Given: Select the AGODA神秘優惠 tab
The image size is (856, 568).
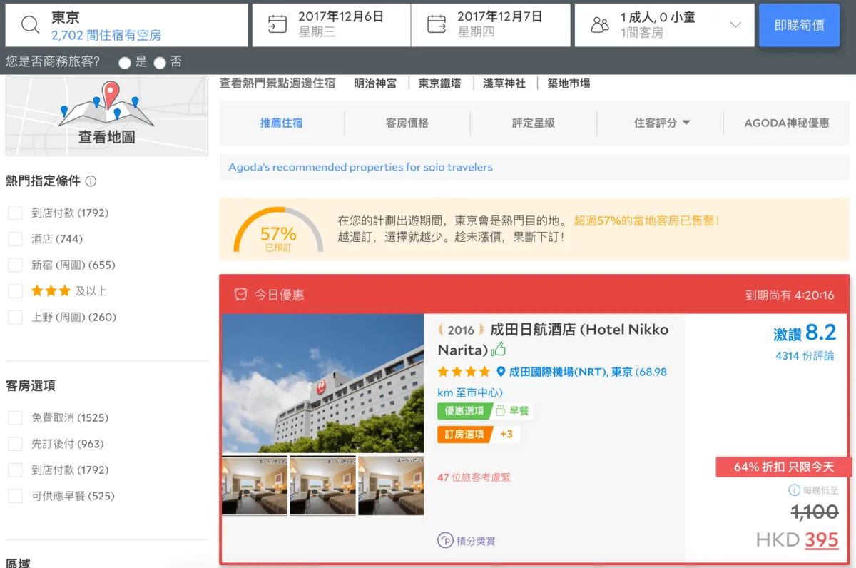Looking at the screenshot, I should tap(787, 123).
